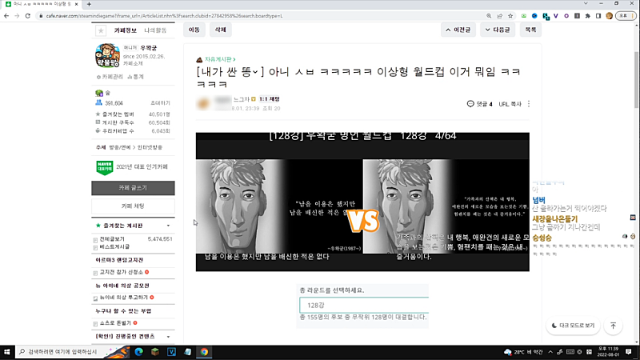Go to 이전글 previous post
640x360 pixels.
458,30
